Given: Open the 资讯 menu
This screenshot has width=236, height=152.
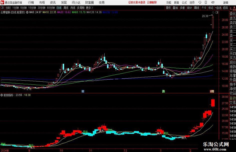Looking at the screenshot, I should (53, 2).
